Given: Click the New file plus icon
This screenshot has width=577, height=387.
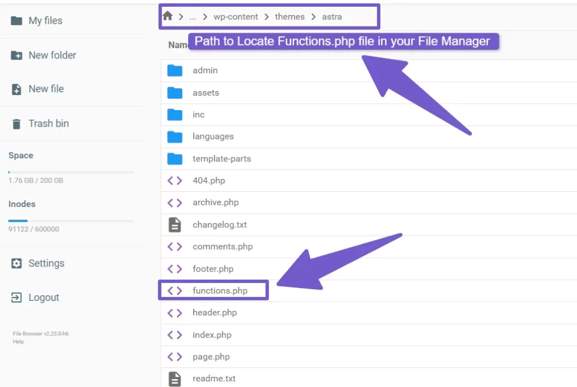Looking at the screenshot, I should (x=17, y=89).
